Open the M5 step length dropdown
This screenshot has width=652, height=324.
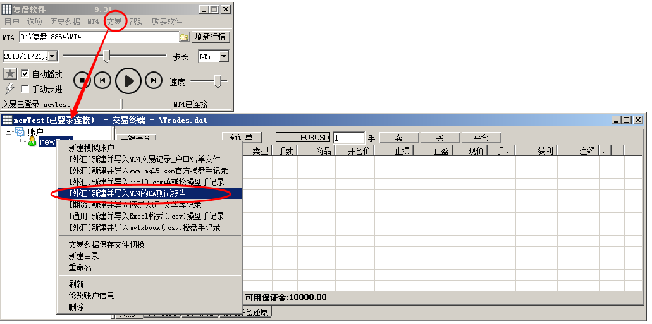(223, 57)
